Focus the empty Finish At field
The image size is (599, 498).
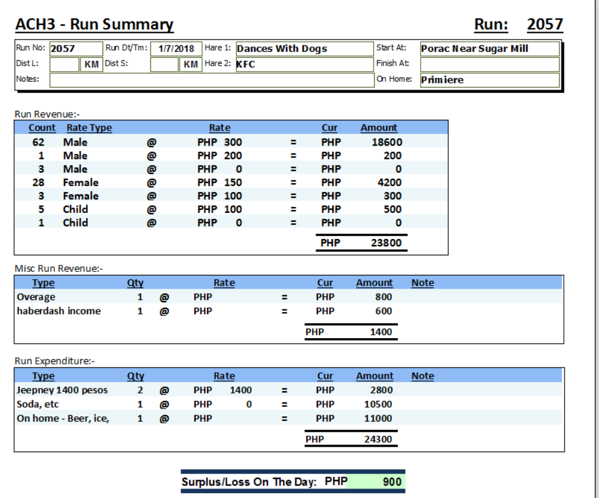489,64
